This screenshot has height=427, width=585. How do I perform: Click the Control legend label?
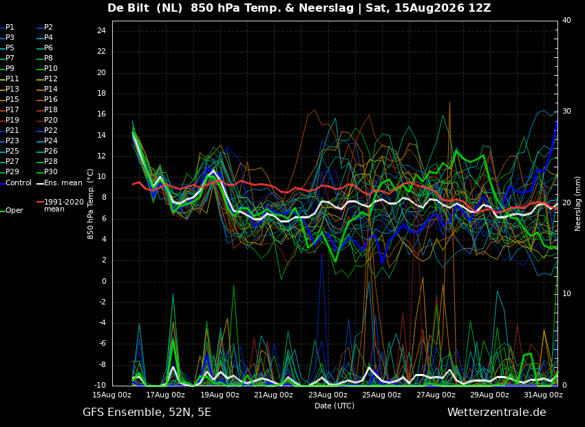pyautogui.click(x=19, y=183)
